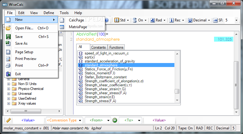The height and width of the screenshot is (134, 243).
Task: Click the Rec info toolbar icon
Action: point(171,20)
